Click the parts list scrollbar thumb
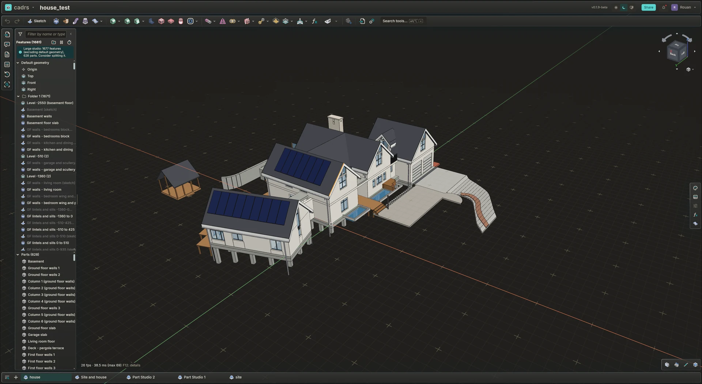 [74, 258]
